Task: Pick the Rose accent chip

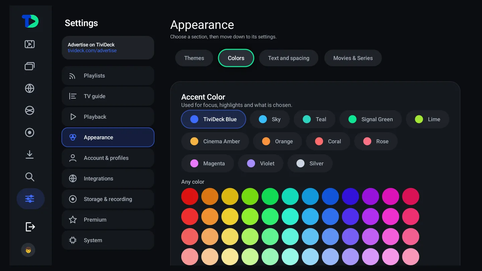Action: point(376,141)
